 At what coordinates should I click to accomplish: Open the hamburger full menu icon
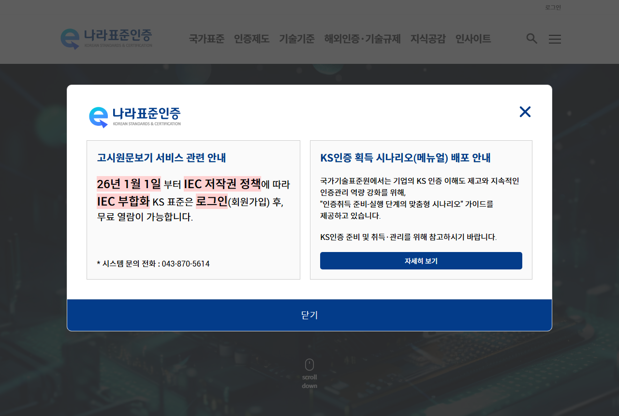point(555,39)
